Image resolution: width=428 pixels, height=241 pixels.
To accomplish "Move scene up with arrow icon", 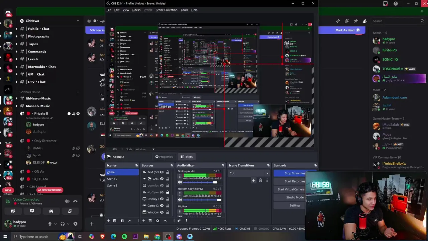I will pyautogui.click(x=130, y=221).
